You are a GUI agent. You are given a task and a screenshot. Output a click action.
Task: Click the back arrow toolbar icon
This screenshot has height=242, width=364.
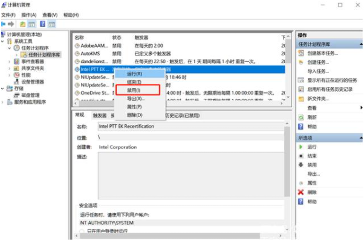click(x=4, y=24)
